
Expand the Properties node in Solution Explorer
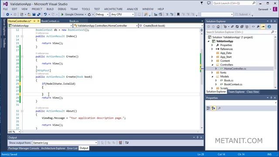coord(212,45)
